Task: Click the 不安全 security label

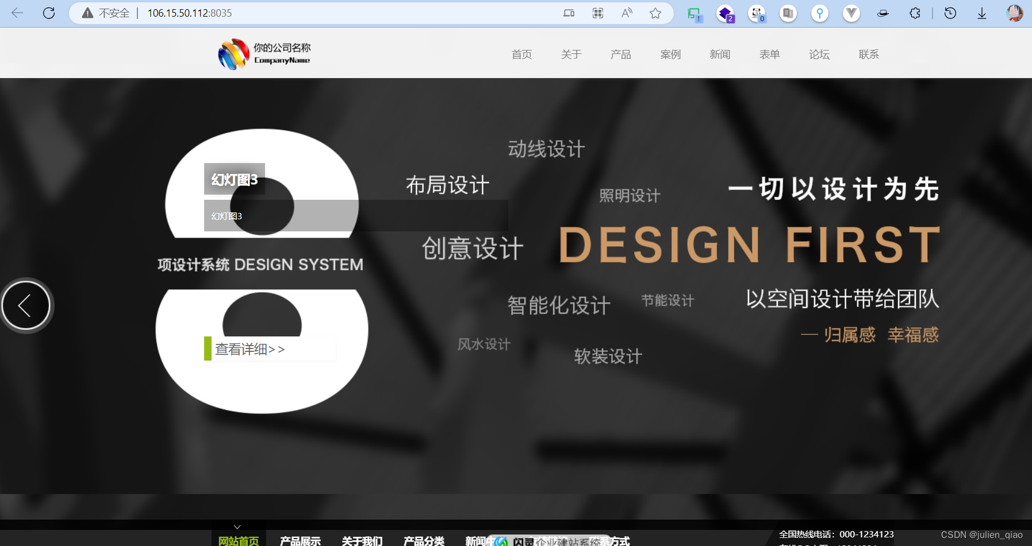Action: point(114,13)
